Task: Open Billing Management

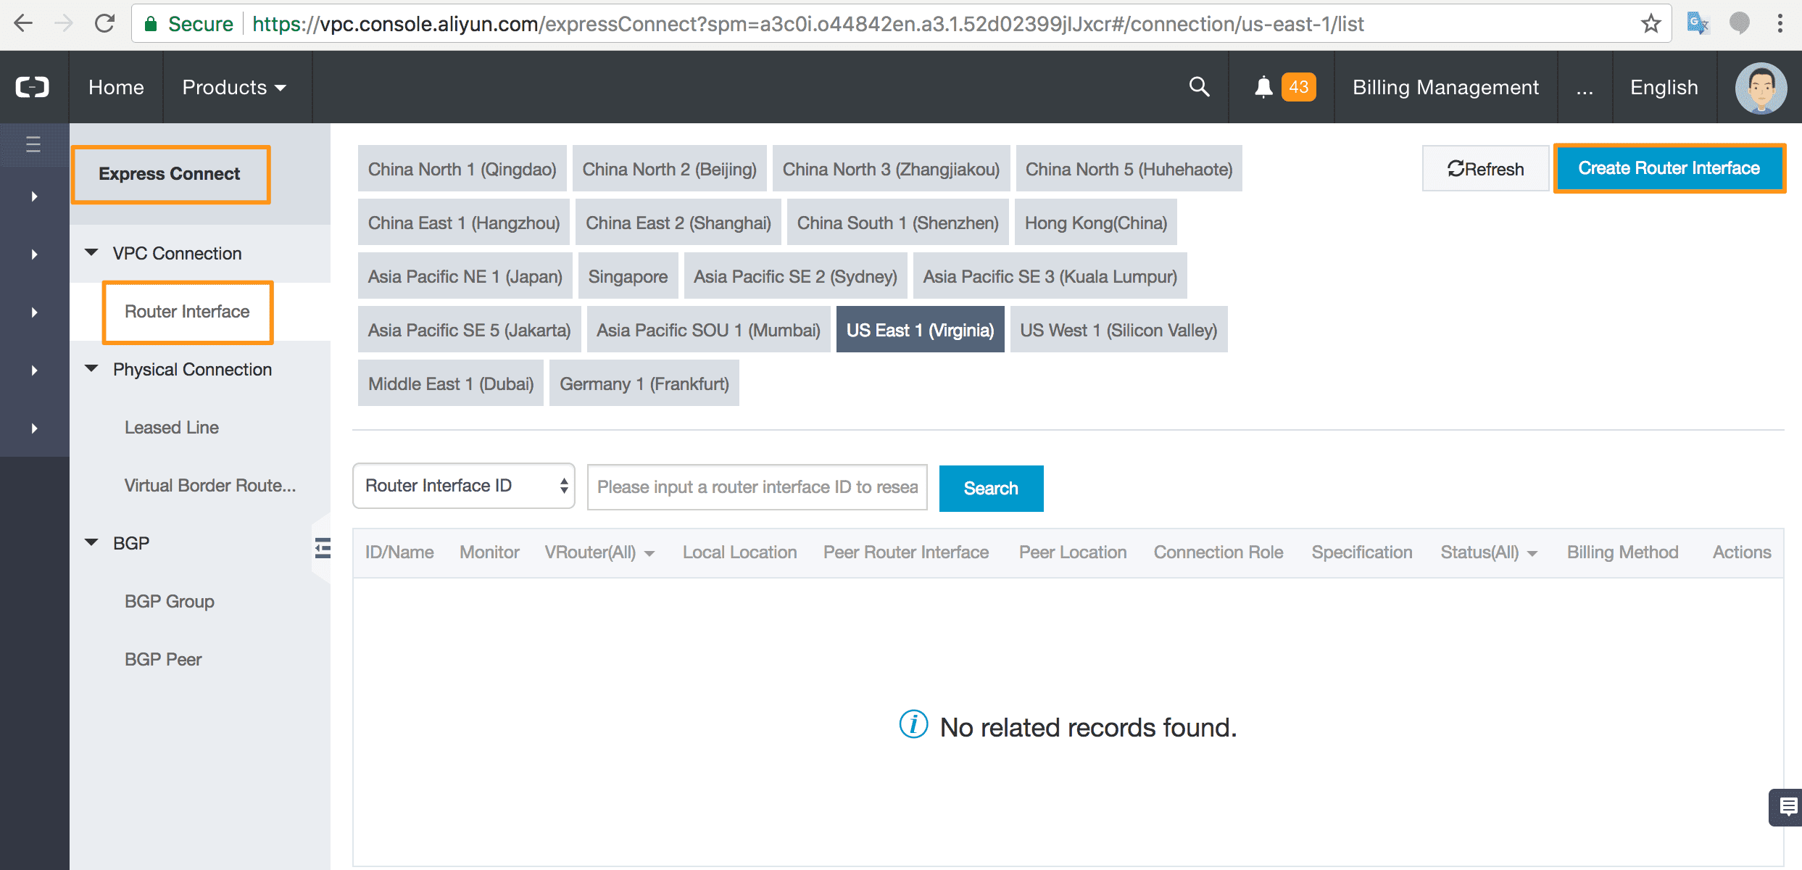Action: pos(1445,87)
